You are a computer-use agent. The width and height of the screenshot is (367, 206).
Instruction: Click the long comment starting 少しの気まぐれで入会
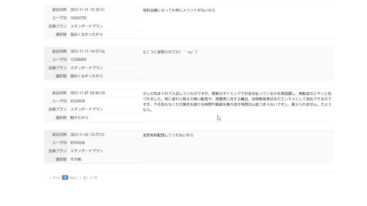click(x=237, y=102)
